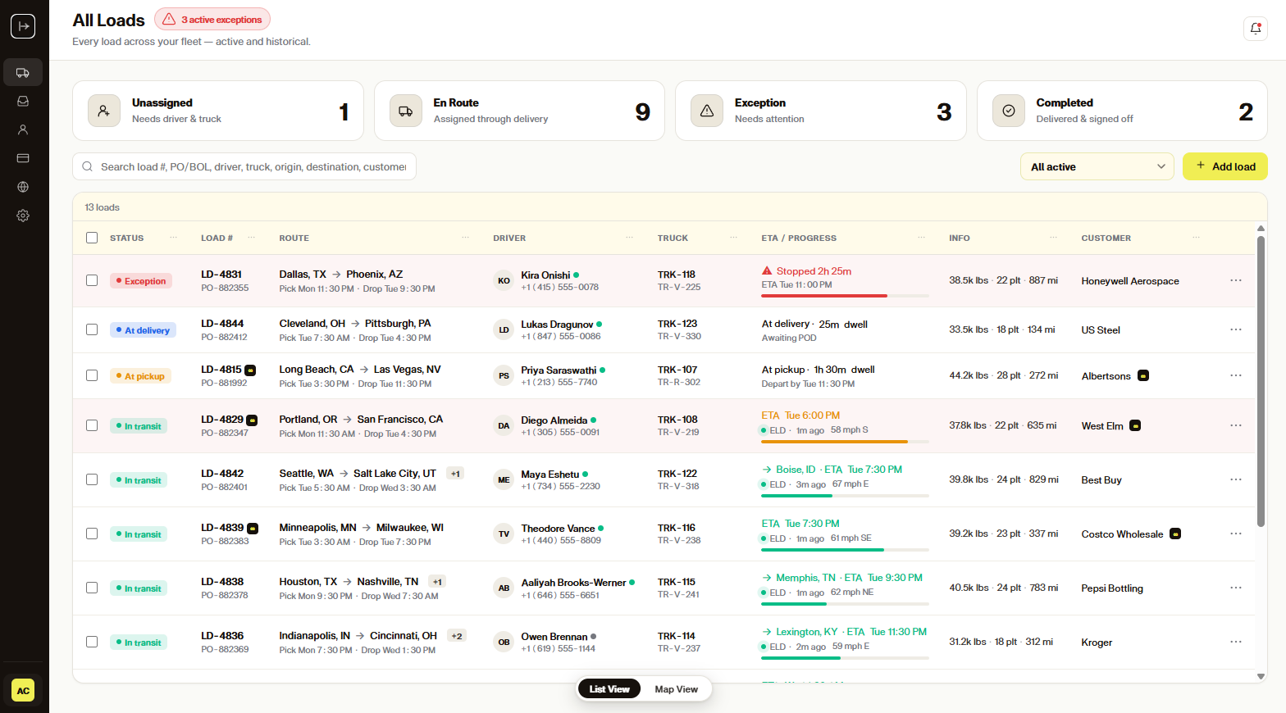This screenshot has width=1286, height=713.
Task: Open the globe icon in sidebar
Action: [x=23, y=187]
